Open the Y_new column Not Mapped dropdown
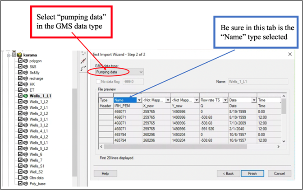Image resolution: width=303 pixels, height=190 pixels. (197, 100)
